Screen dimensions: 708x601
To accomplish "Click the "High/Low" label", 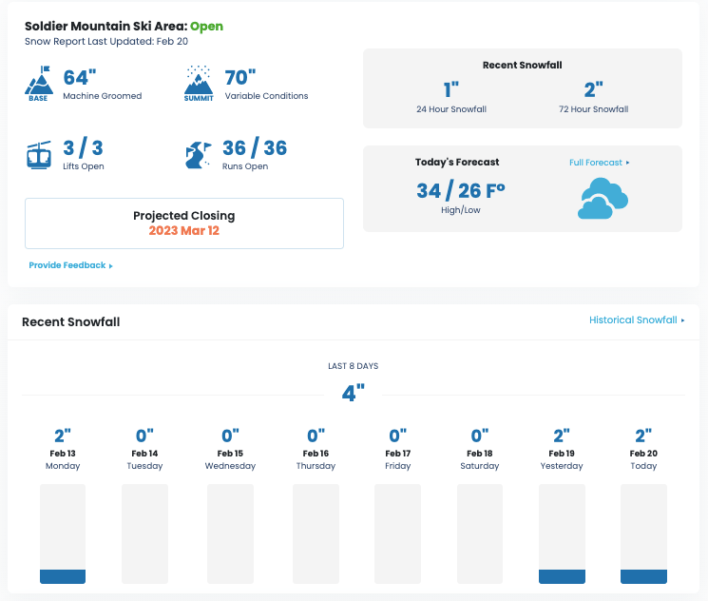I will click(461, 210).
